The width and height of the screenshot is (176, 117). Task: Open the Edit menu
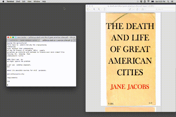click(x=24, y=1)
